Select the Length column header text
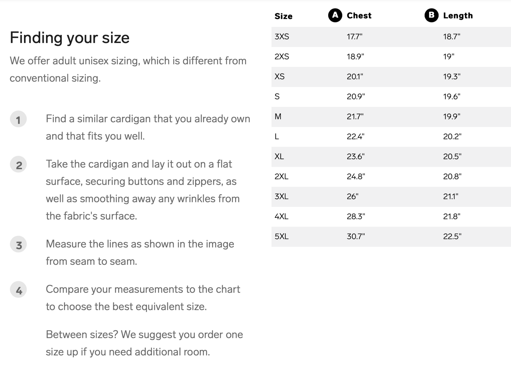The image size is (511, 365). pyautogui.click(x=458, y=16)
